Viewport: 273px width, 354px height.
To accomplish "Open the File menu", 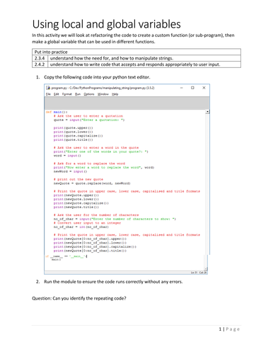I will [x=48, y=94].
